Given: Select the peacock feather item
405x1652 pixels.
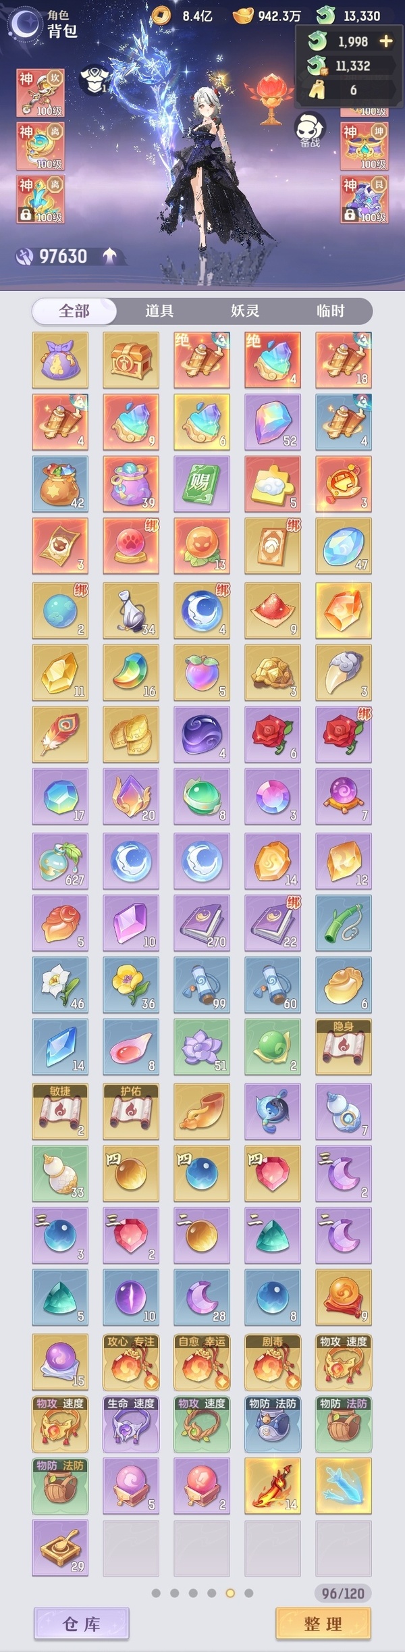Looking at the screenshot, I should [60, 734].
